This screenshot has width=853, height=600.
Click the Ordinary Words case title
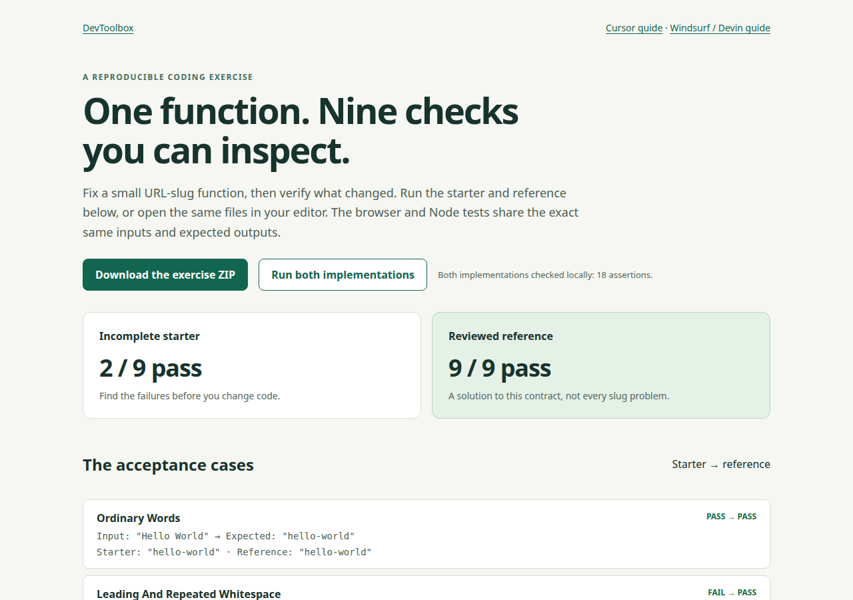click(139, 518)
